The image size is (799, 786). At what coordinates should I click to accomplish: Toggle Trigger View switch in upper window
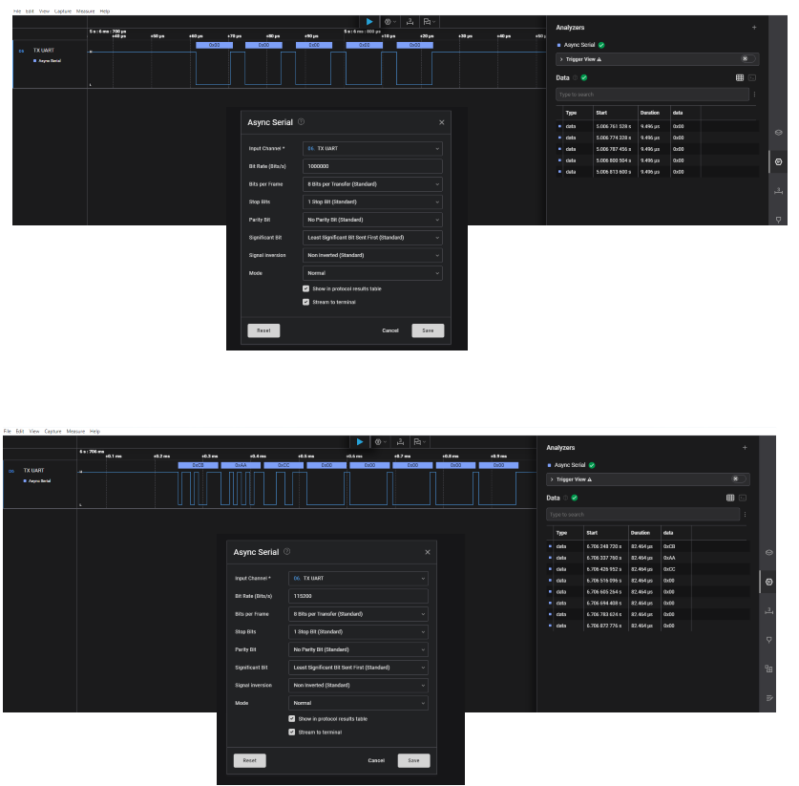747,59
